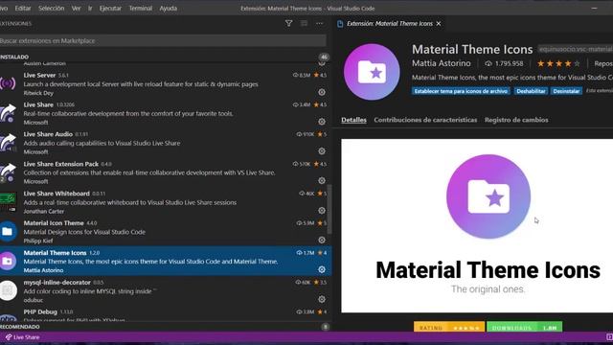Screen dimensions: 613x345
Task: Click the download count 1.795.958 indicator
Action: 504,63
